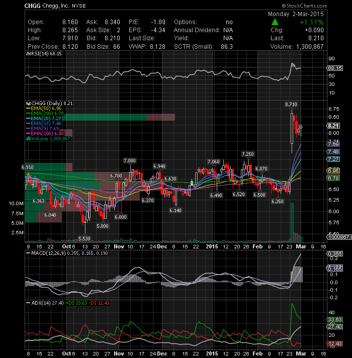Screen dimensions: 352x358
Task: Click the Volume 1,300,867 header value
Action: point(310,47)
